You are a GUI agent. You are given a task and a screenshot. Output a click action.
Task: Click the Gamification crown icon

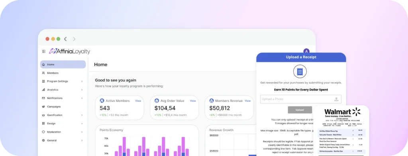[x=43, y=115]
